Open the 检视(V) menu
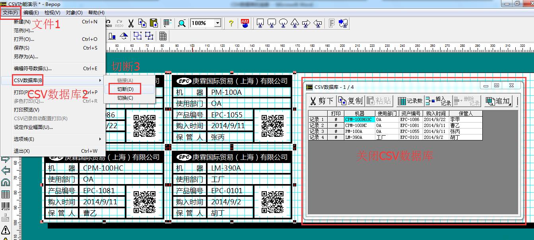The width and height of the screenshot is (534, 240). 52,13
